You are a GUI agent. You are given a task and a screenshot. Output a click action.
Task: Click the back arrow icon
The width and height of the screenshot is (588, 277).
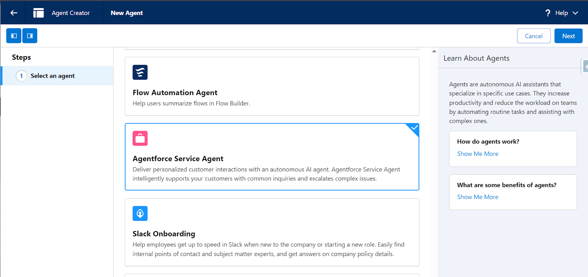coord(14,13)
